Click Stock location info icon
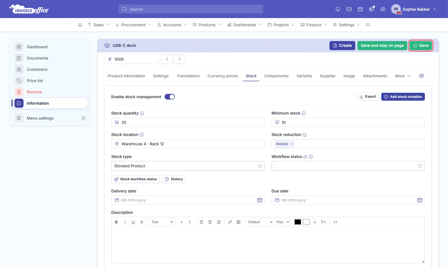448x268 pixels. point(142,135)
